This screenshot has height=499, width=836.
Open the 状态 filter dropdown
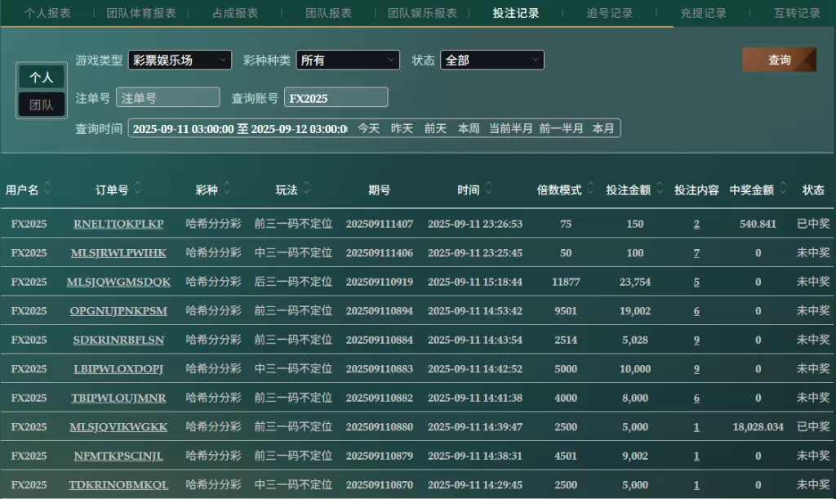click(491, 60)
